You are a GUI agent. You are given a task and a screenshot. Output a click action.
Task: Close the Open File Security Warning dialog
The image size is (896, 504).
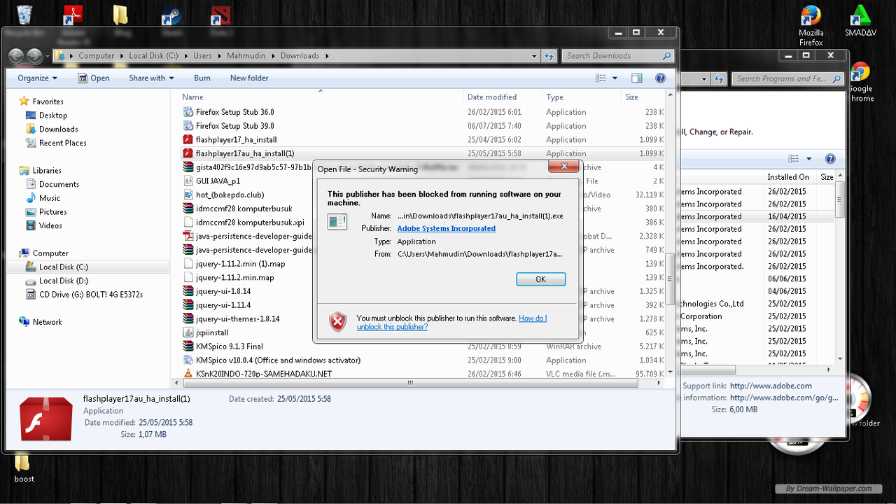pos(563,168)
